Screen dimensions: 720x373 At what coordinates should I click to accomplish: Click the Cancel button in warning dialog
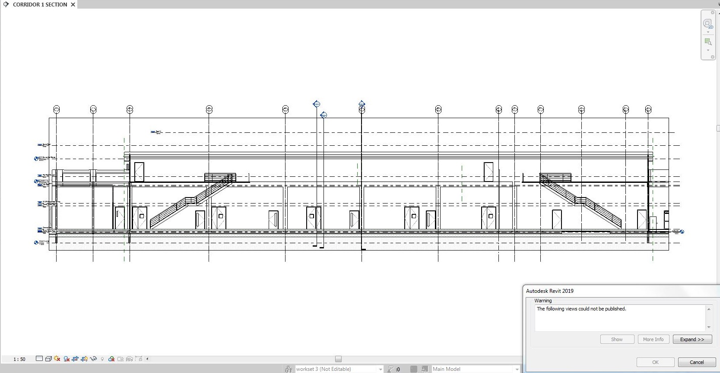(x=697, y=362)
